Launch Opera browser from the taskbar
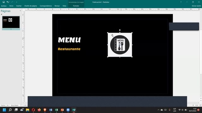202x113 pixels. [x=33, y=110]
